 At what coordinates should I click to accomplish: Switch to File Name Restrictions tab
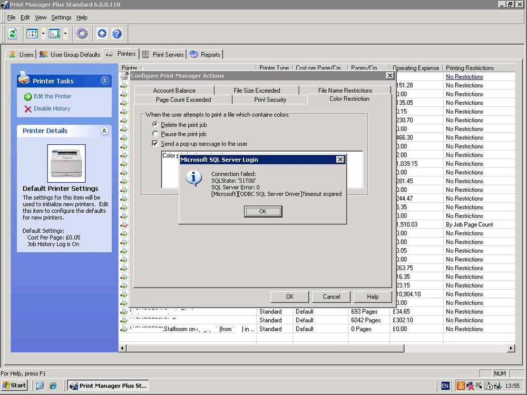click(345, 91)
